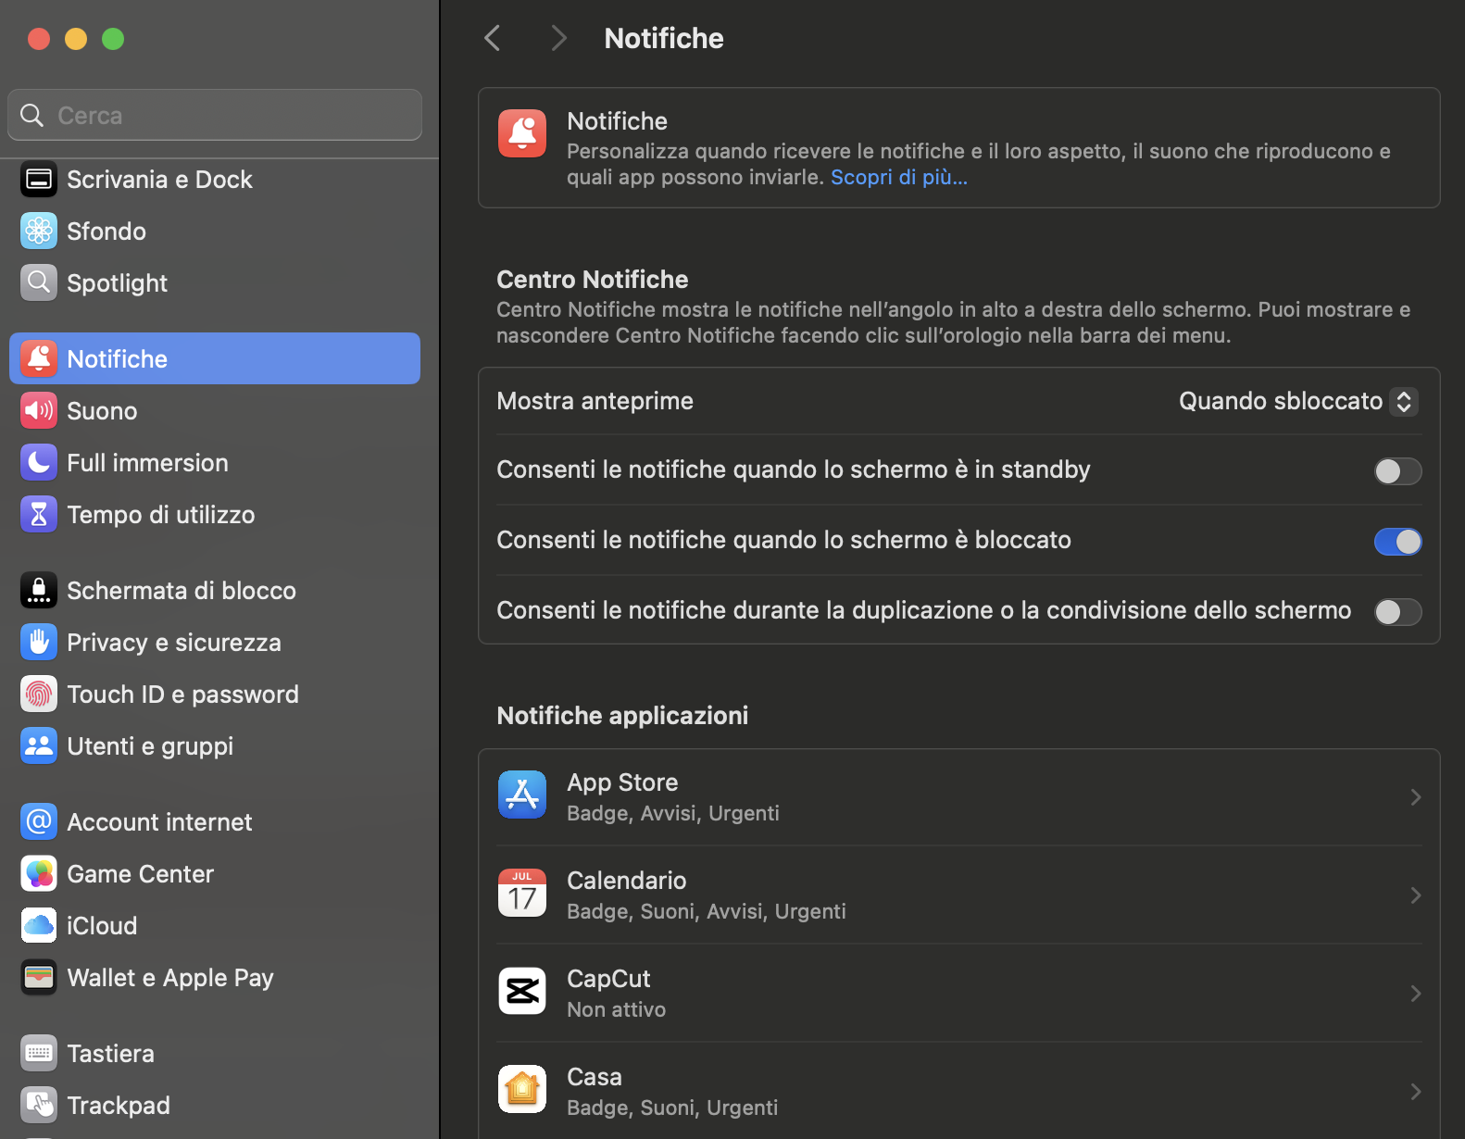Viewport: 1465px width, 1139px height.
Task: Select Game Center label in sidebar
Action: (141, 874)
